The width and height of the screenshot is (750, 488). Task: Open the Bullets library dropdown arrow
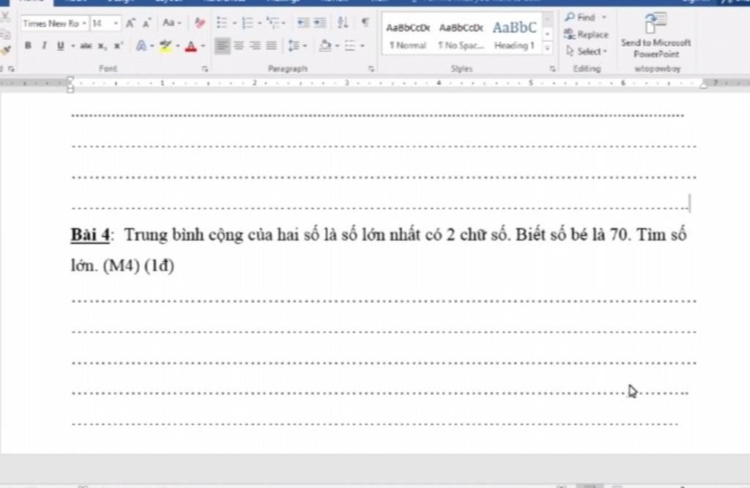pos(234,23)
